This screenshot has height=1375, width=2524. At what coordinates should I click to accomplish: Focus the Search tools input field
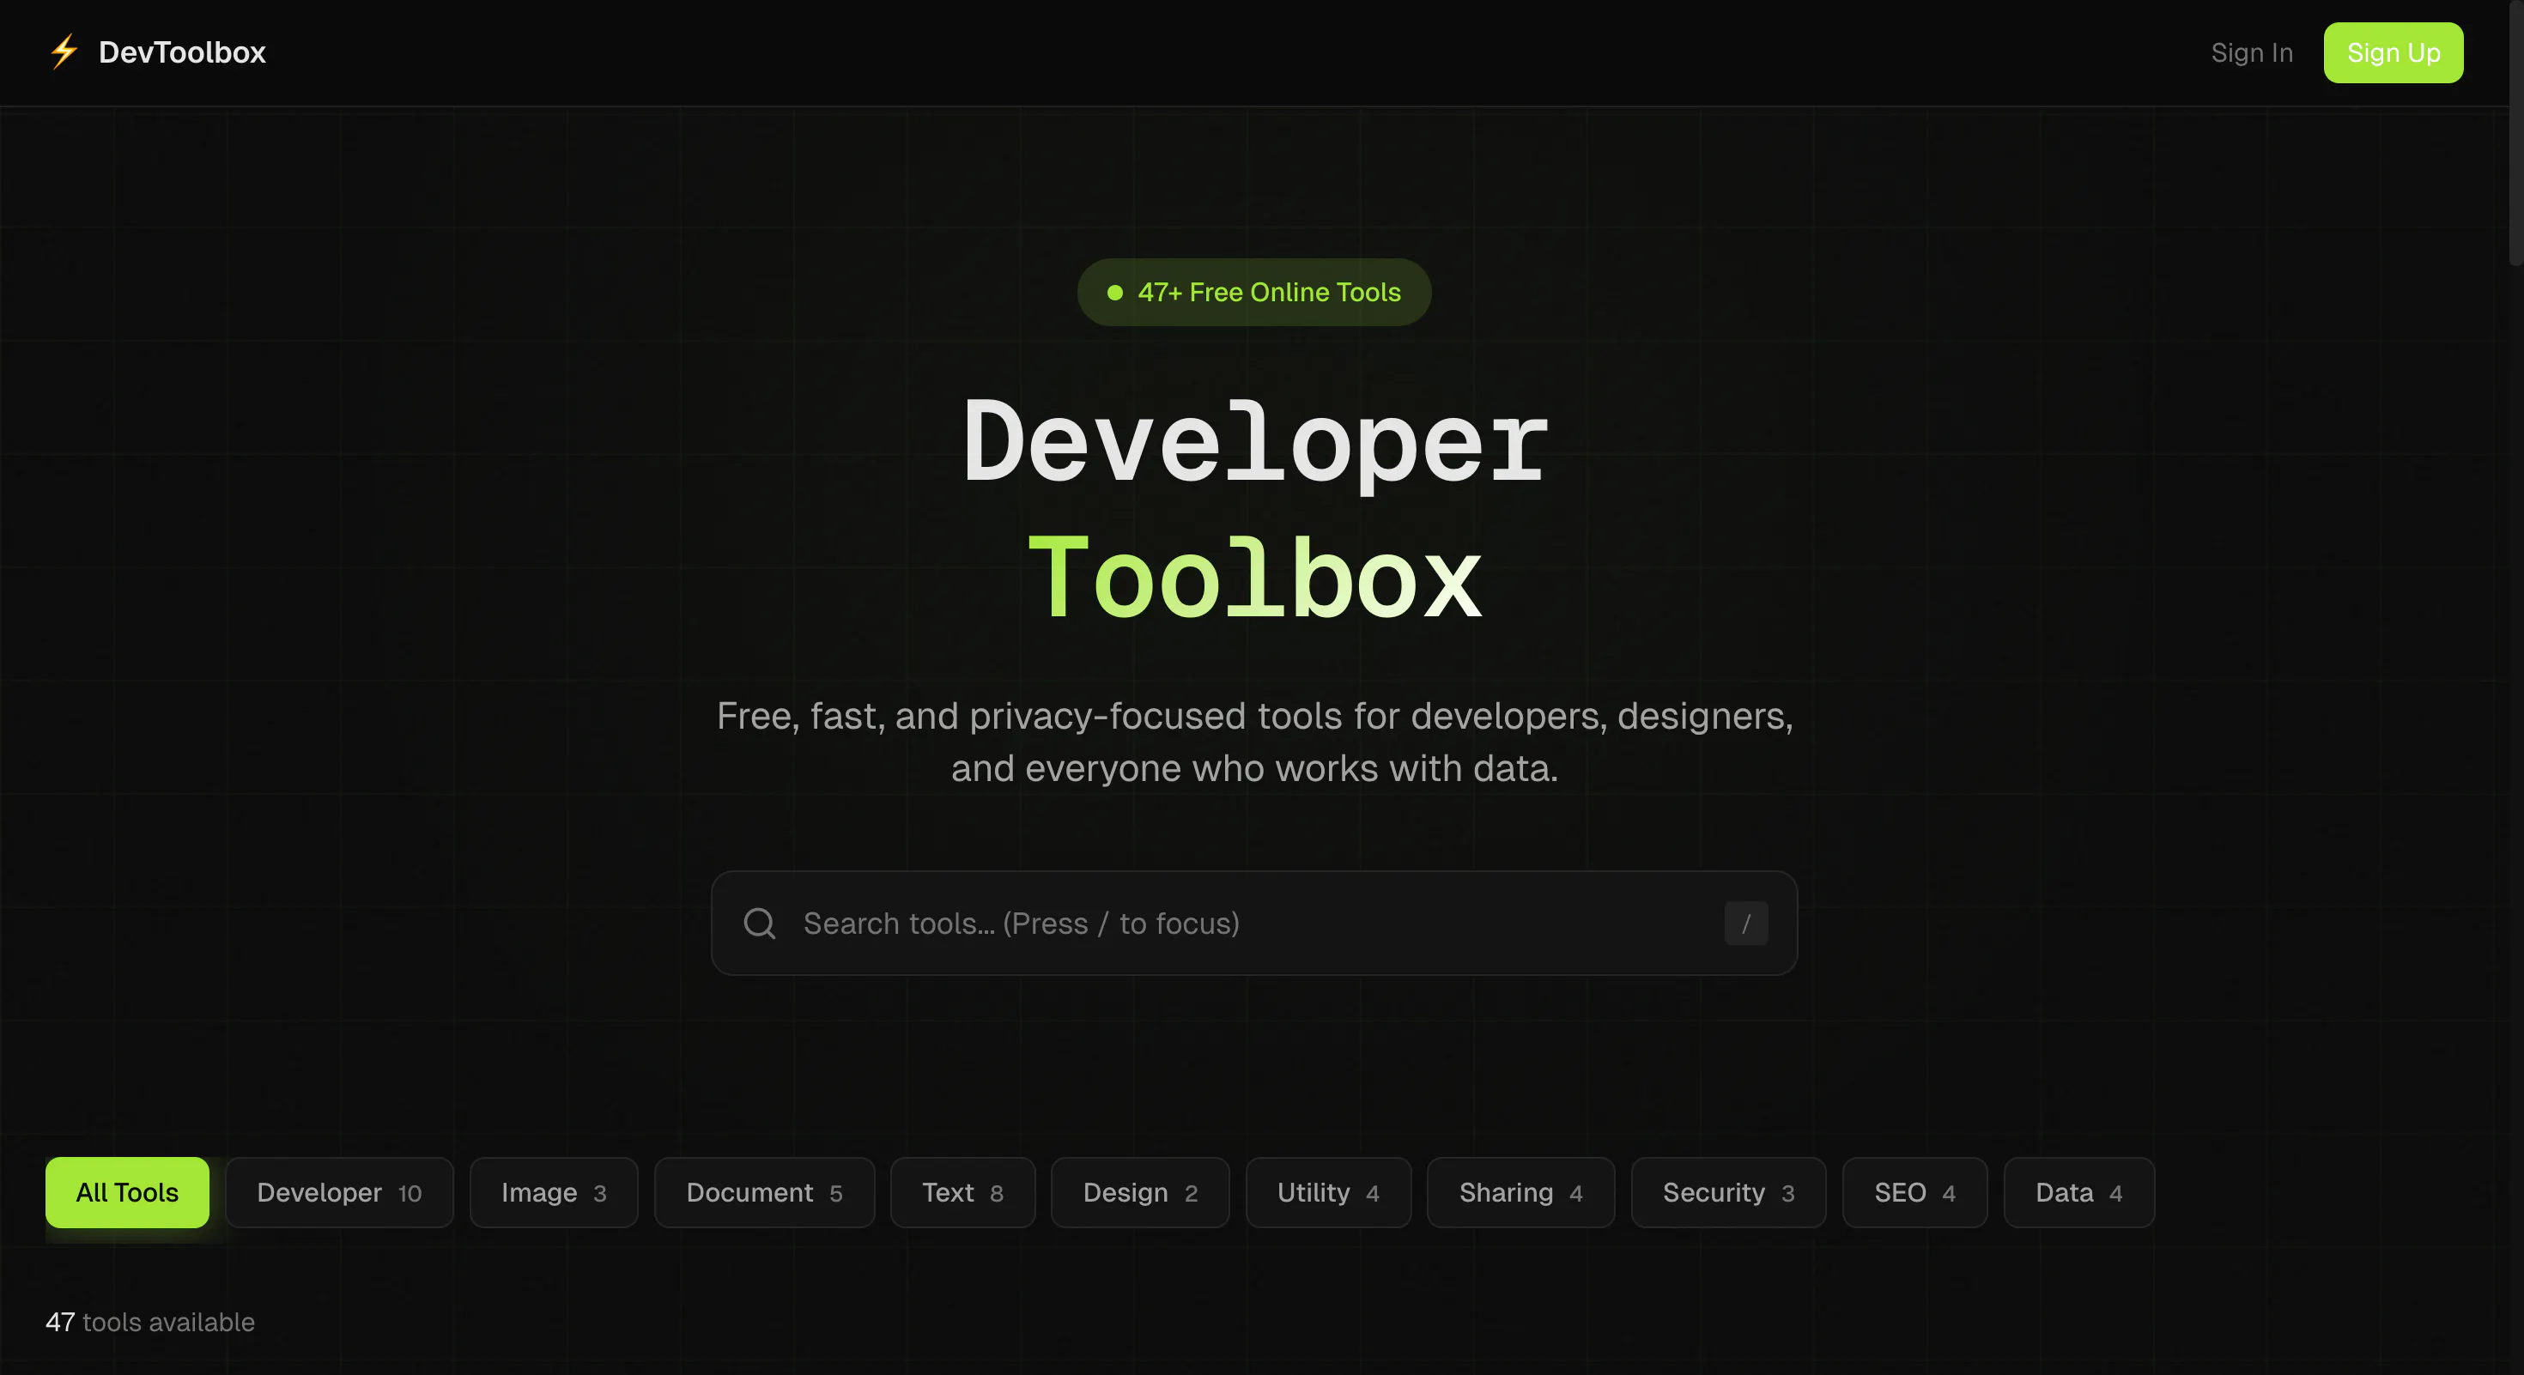[x=1254, y=923]
